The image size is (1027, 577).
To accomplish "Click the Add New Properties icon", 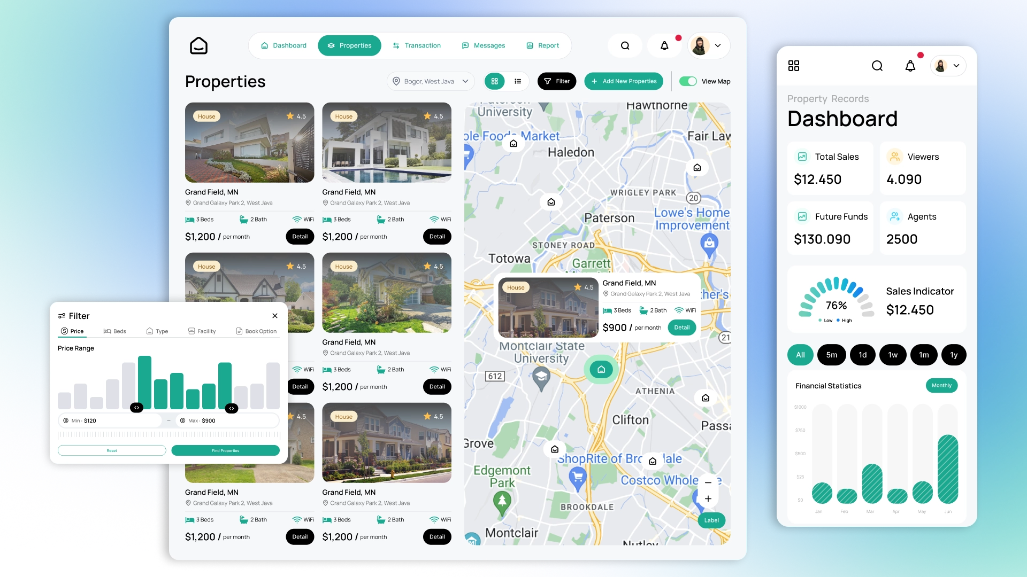I will (595, 81).
